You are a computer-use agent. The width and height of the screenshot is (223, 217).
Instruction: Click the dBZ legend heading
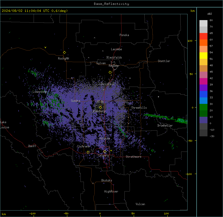click(x=210, y=14)
